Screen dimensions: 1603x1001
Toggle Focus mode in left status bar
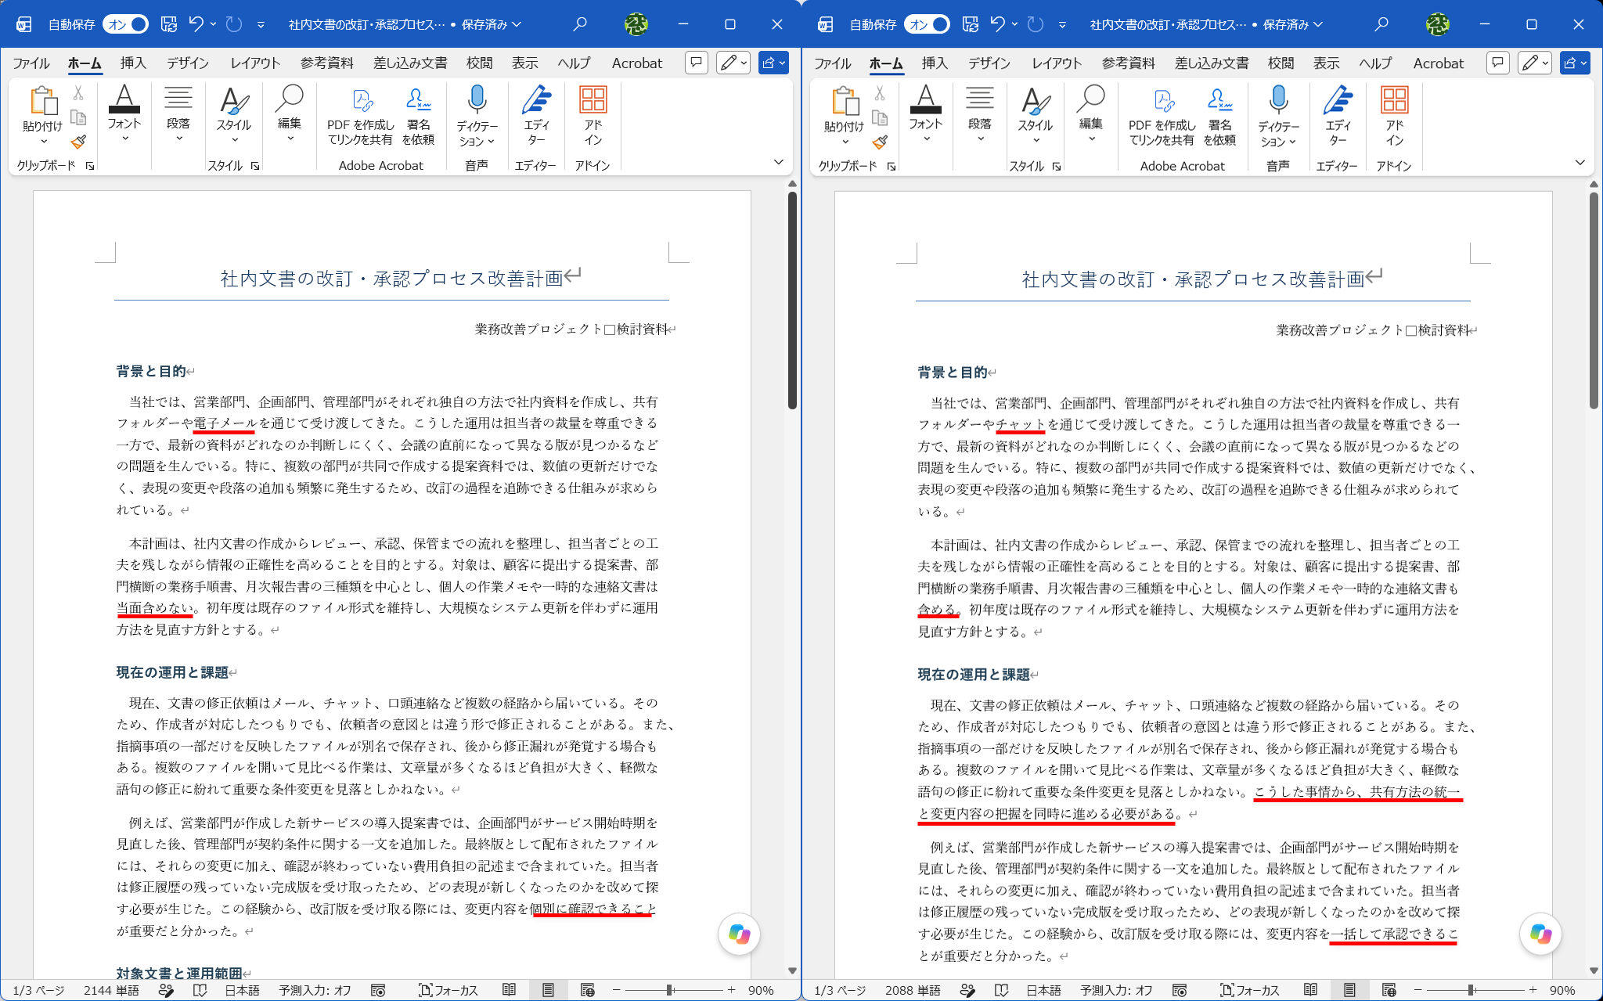448,990
